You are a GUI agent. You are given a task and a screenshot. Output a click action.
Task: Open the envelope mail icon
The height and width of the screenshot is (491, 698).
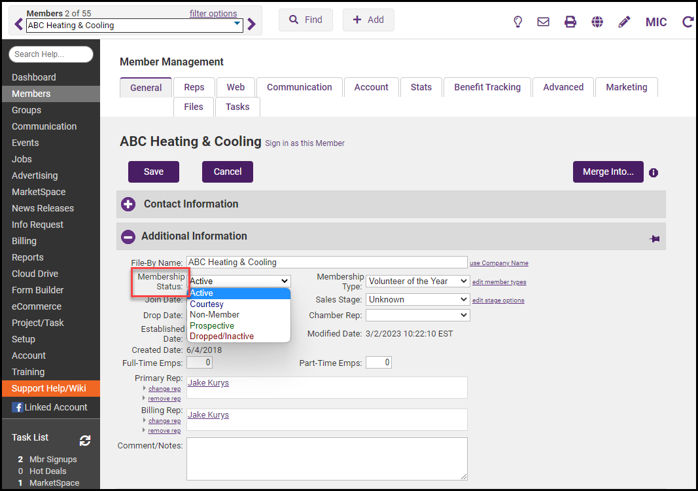(543, 22)
